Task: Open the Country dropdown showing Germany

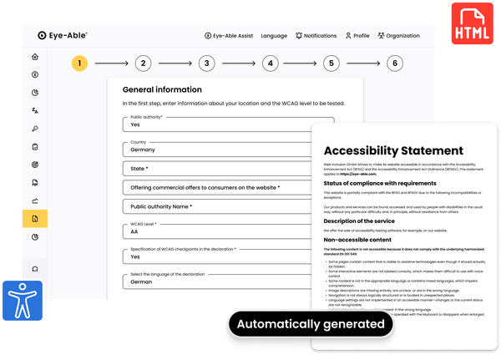Action: point(217,150)
